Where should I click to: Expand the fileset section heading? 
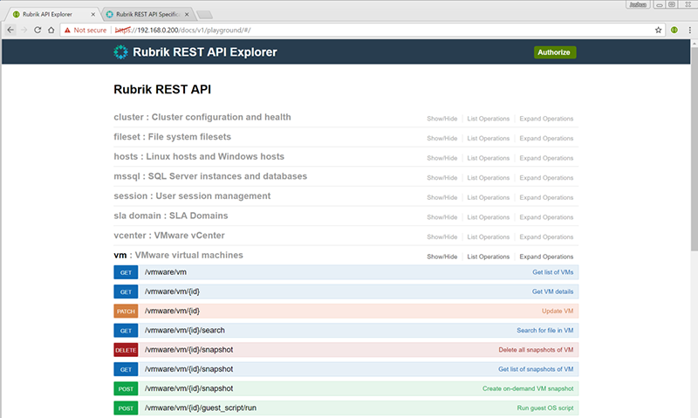point(172,137)
